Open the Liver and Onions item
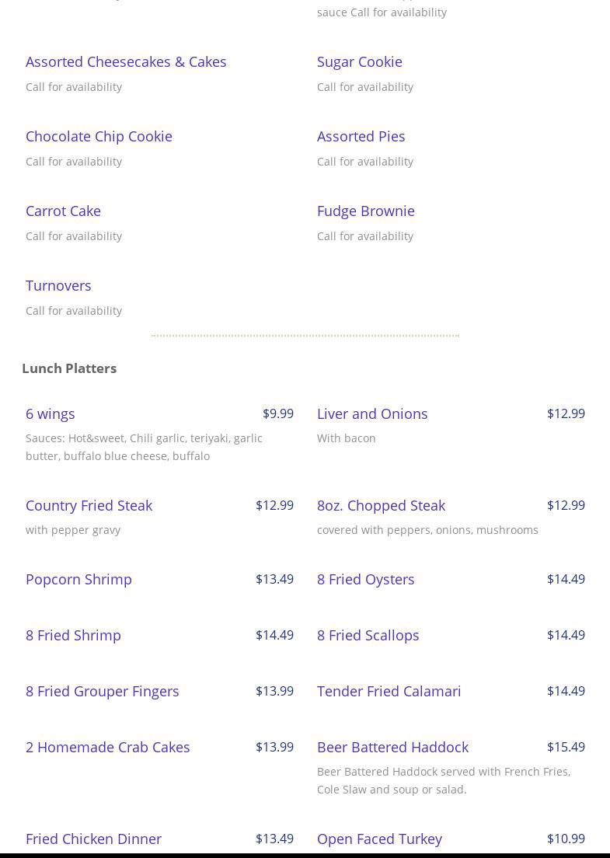This screenshot has width=610, height=858. (x=372, y=413)
